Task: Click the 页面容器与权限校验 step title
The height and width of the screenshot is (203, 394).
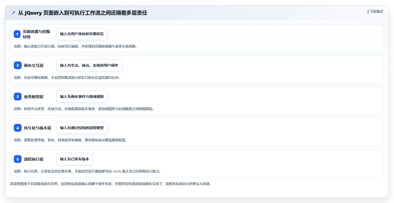Action: (x=37, y=34)
